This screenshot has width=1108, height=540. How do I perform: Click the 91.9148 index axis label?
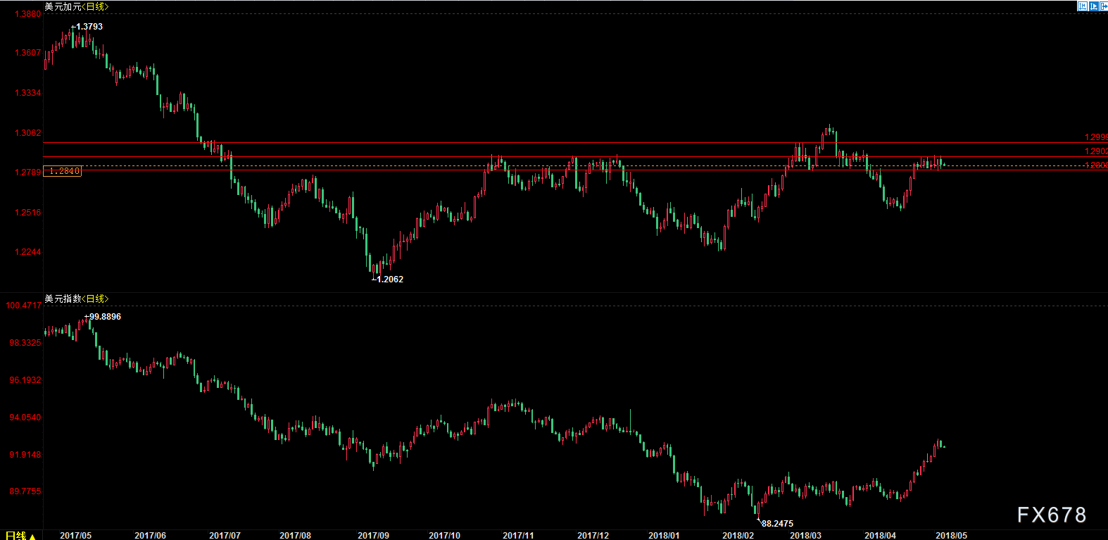click(25, 455)
